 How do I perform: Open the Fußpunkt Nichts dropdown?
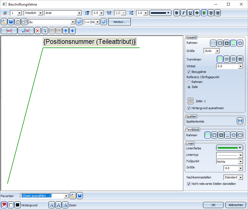tap(240, 162)
